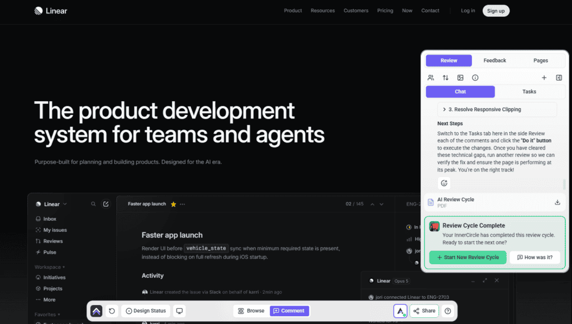Image resolution: width=572 pixels, height=324 pixels.
Task: Open Design Status
Action: (x=146, y=311)
